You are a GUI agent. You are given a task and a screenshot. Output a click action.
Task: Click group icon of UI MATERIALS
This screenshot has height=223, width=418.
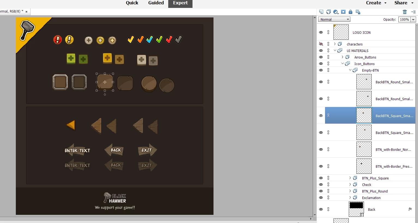point(340,50)
